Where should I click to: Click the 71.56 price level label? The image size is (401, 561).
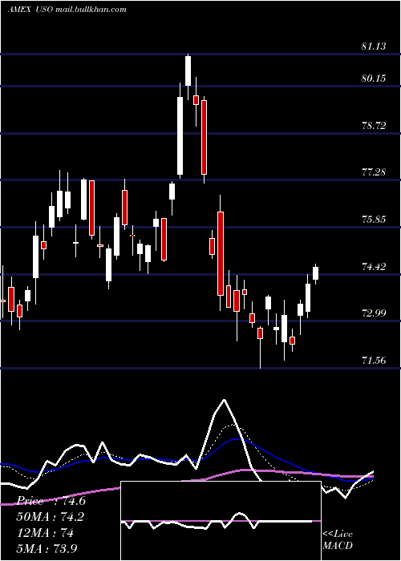click(x=374, y=361)
